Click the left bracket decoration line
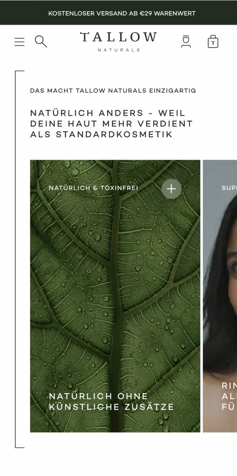 tap(16, 259)
